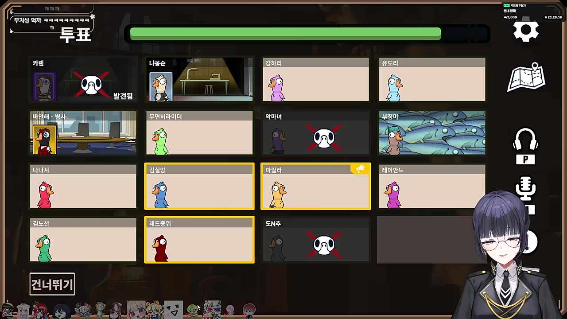Viewport: 567px width, 319px height.
Task: Click the blue goose on 김실망 card
Action: point(161,195)
